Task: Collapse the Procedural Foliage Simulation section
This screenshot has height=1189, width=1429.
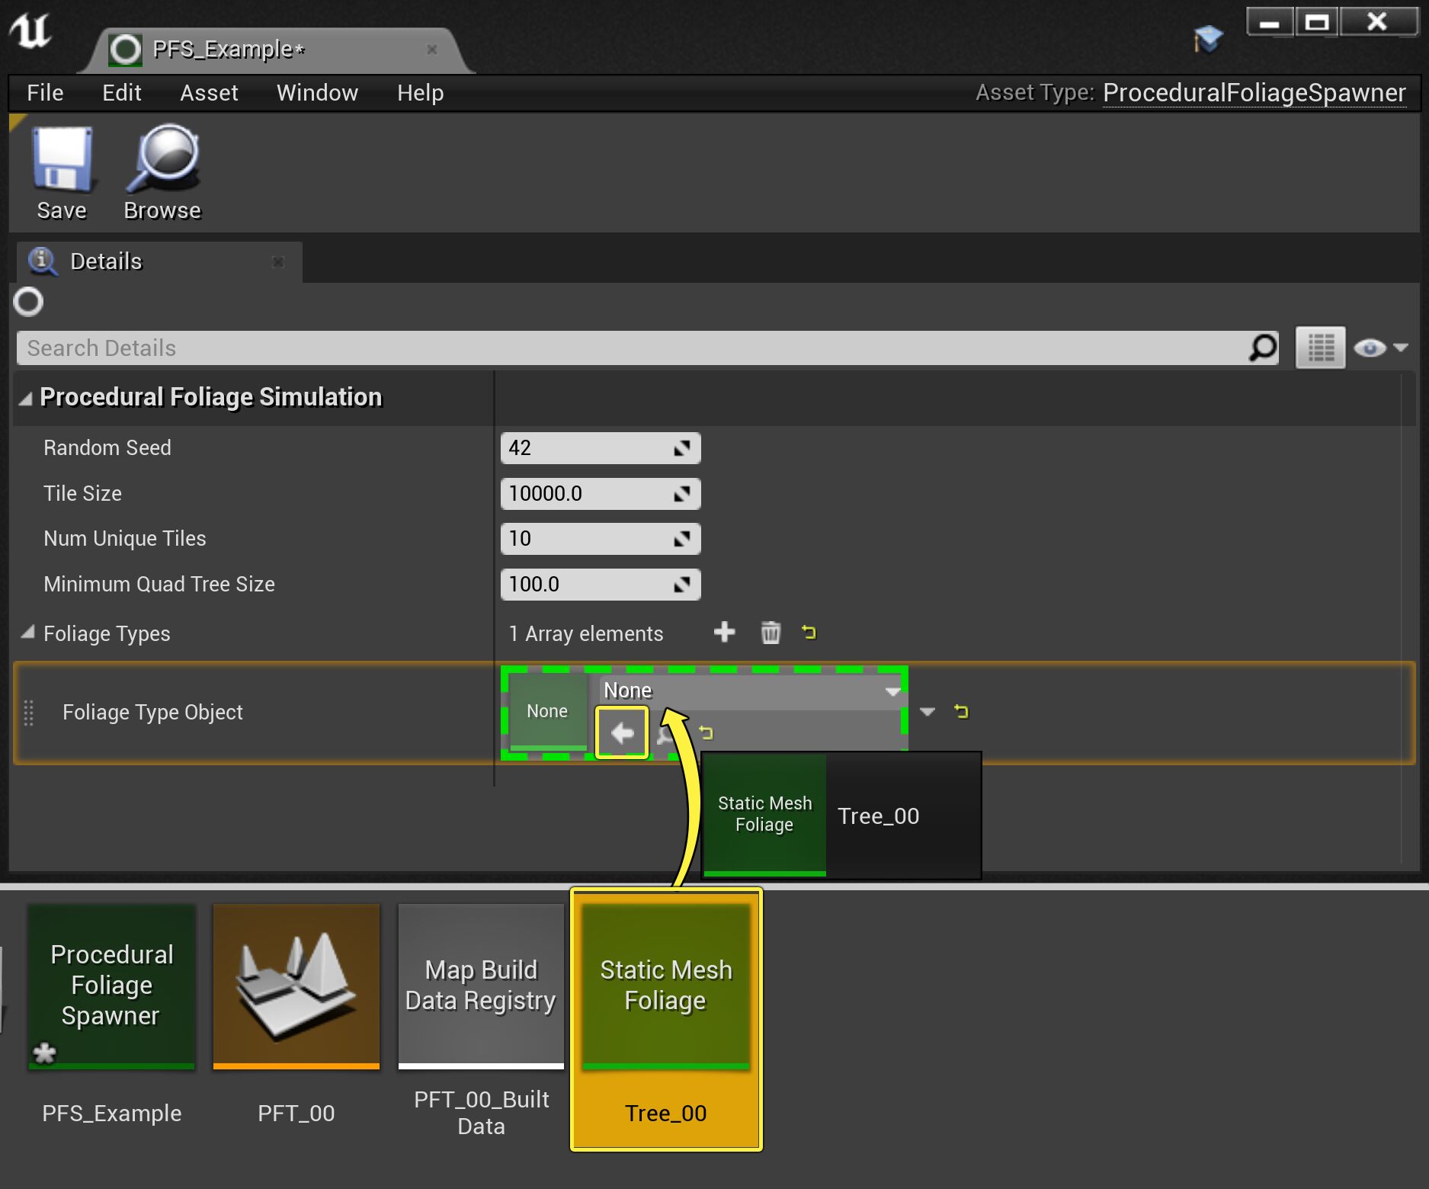Action: (25, 397)
